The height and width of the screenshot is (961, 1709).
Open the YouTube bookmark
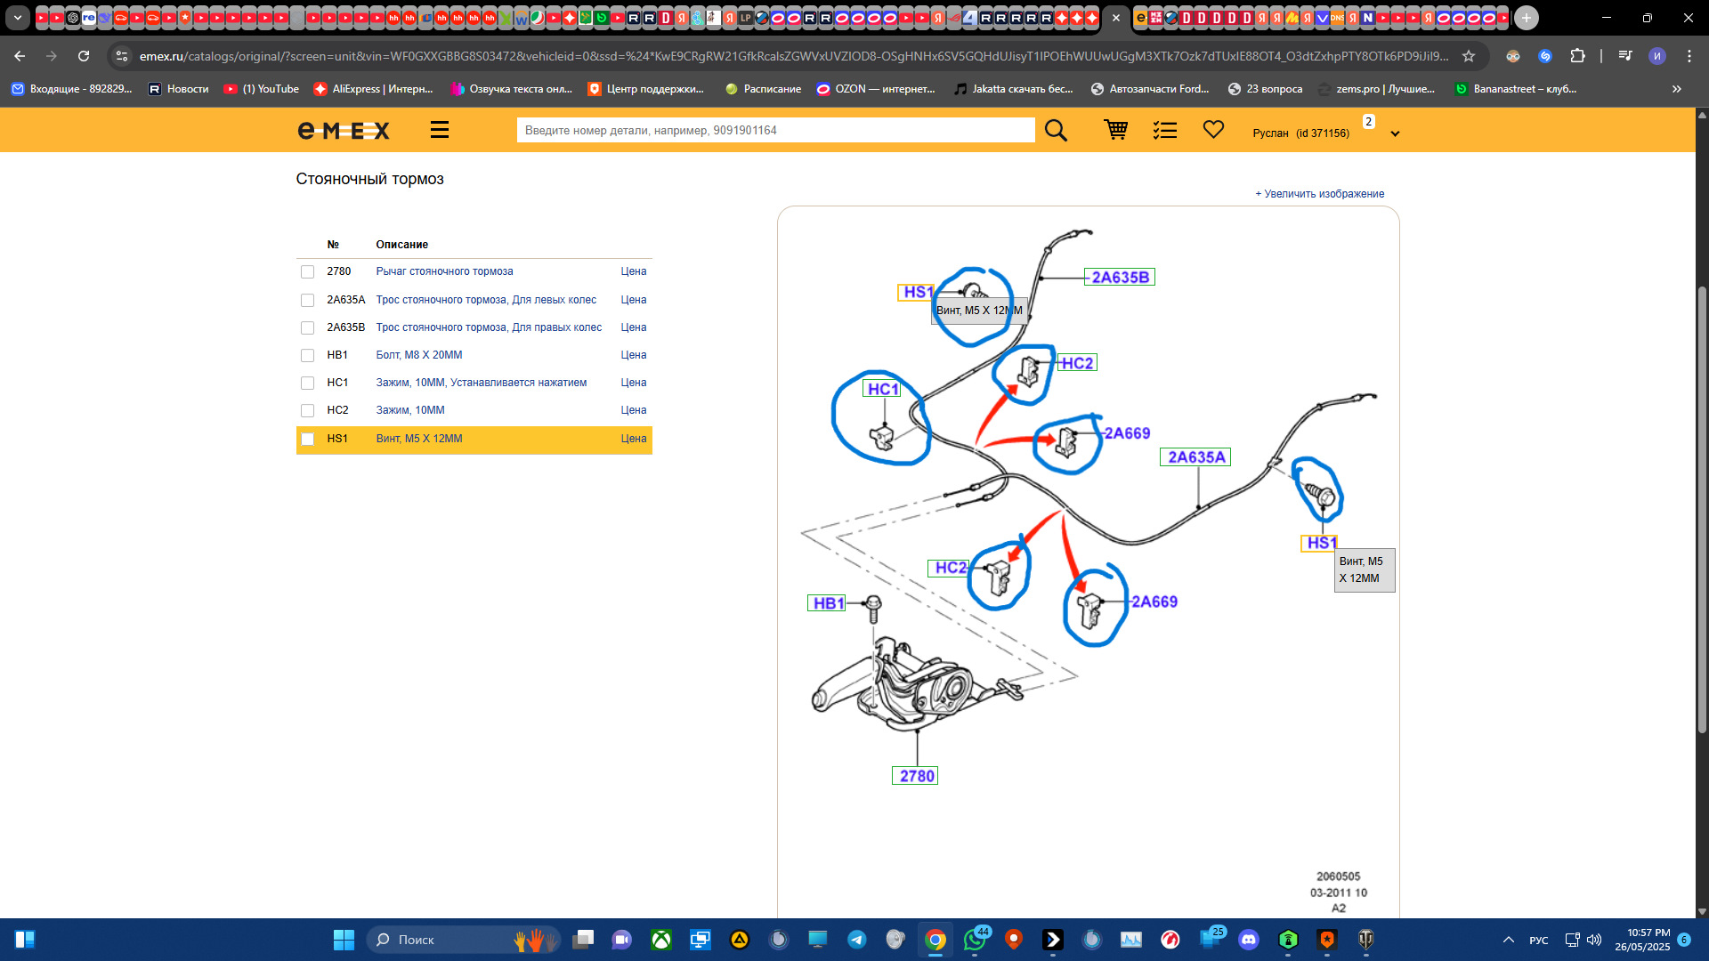[261, 89]
